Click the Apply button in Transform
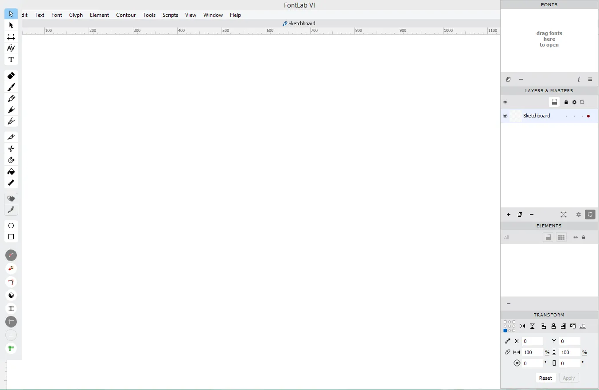 pyautogui.click(x=569, y=378)
